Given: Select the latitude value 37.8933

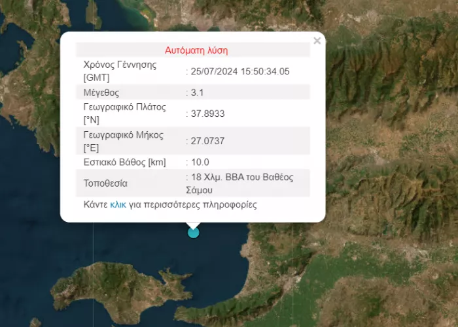Looking at the screenshot, I should click(207, 114).
